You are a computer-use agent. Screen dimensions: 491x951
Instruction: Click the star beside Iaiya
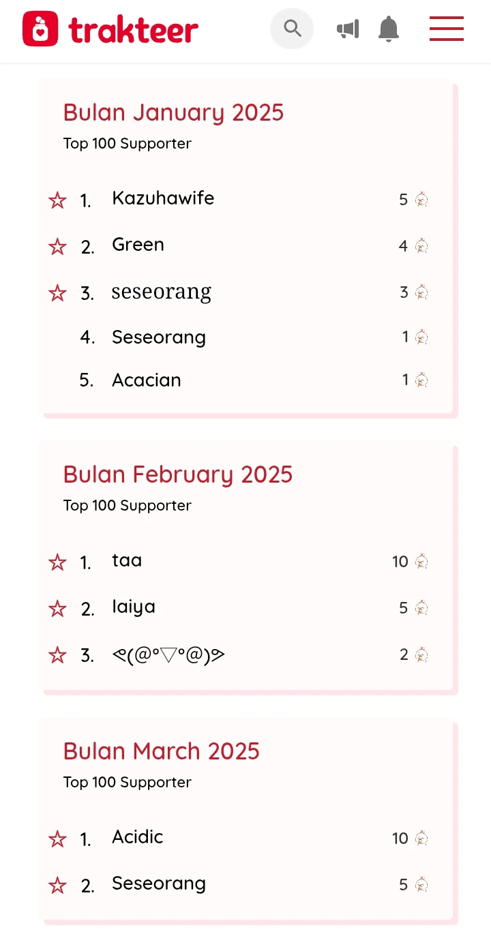tap(57, 609)
